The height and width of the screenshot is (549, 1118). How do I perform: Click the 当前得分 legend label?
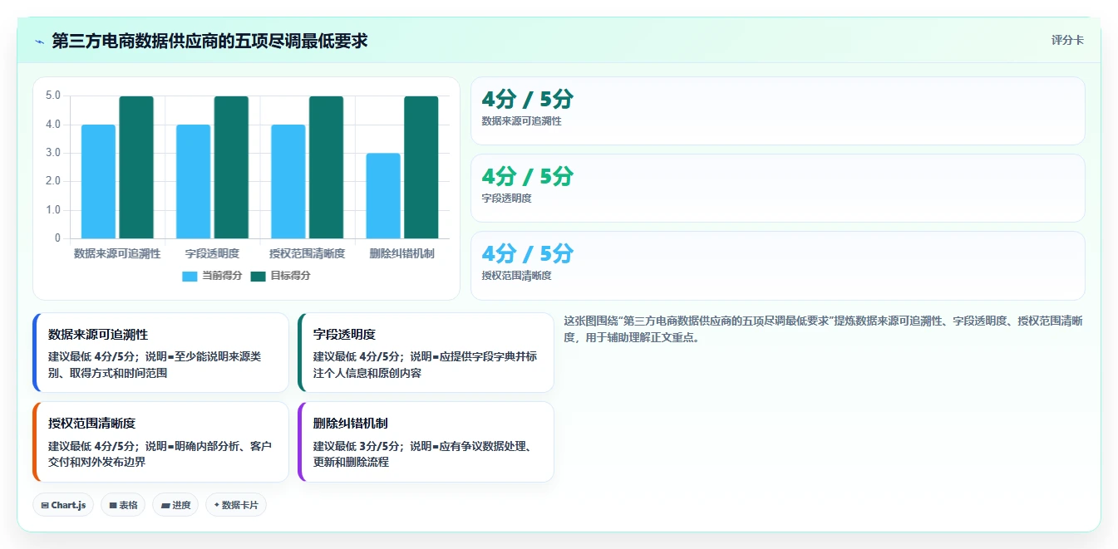click(x=222, y=277)
